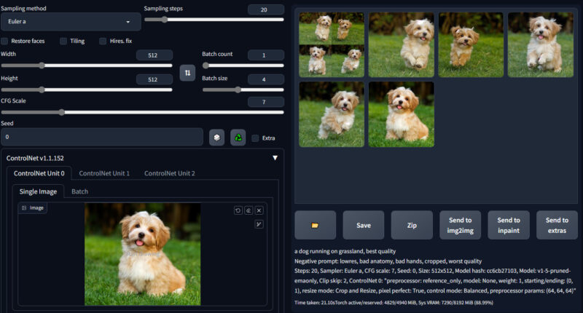Click the dice icon to randomize seed
Screen dimensions: 583x313
coord(216,137)
